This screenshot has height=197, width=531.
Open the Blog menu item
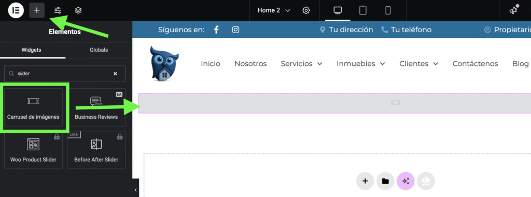tap(521, 64)
